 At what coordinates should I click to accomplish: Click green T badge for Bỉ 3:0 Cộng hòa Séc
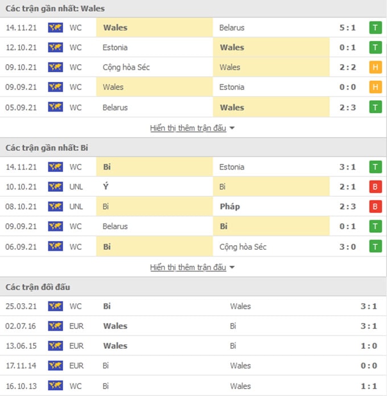[x=376, y=246]
